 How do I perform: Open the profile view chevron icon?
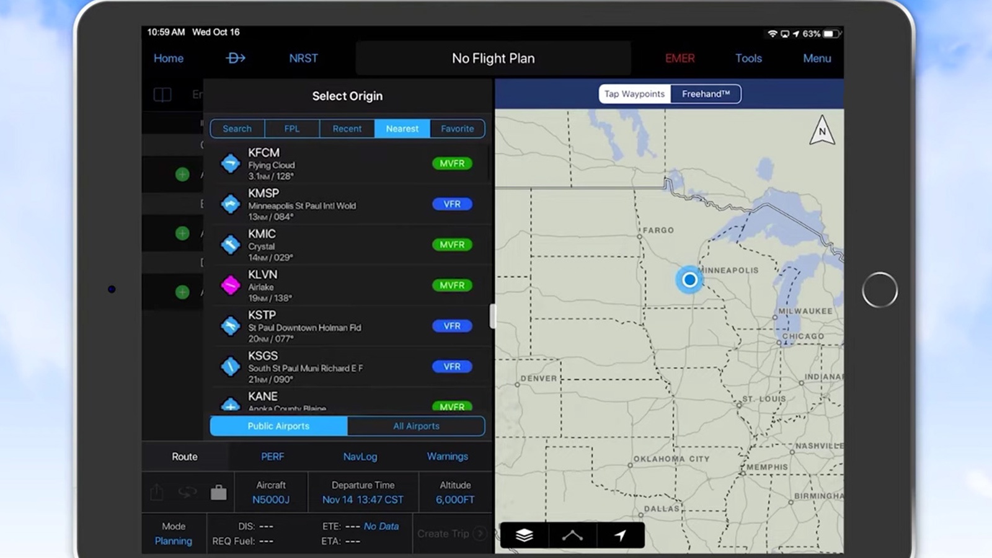(x=572, y=535)
